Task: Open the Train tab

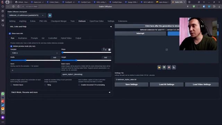Action: tap(72, 21)
